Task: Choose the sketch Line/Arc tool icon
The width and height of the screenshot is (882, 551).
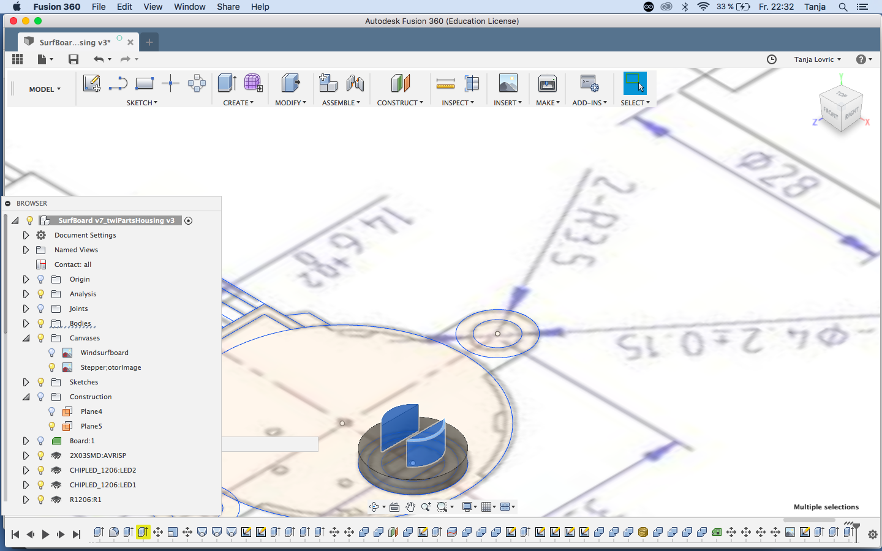Action: pyautogui.click(x=118, y=83)
